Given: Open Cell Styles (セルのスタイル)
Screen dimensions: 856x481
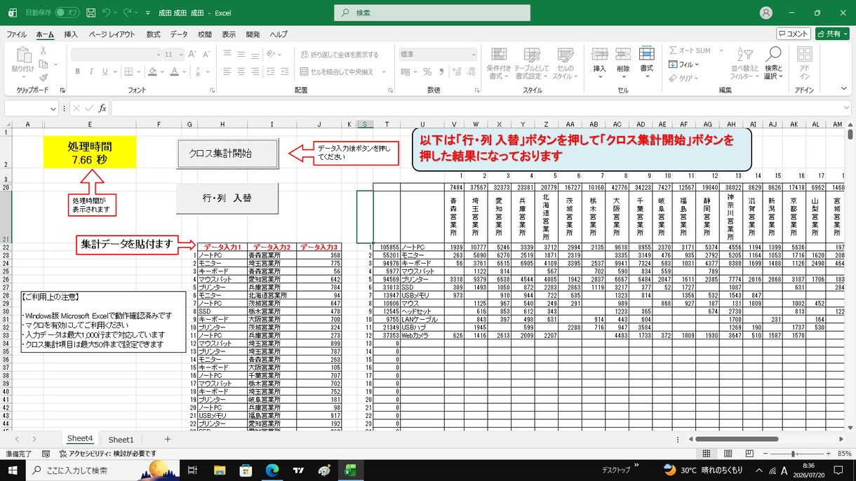Looking at the screenshot, I should point(565,63).
